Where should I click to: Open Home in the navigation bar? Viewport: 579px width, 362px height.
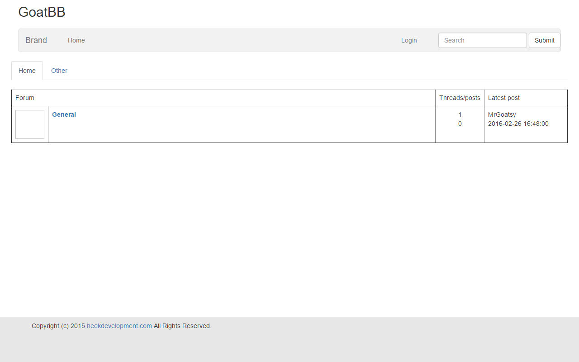pos(76,40)
